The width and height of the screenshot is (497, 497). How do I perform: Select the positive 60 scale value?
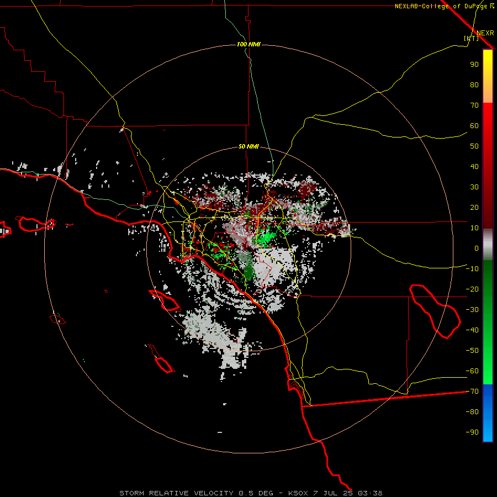474,126
